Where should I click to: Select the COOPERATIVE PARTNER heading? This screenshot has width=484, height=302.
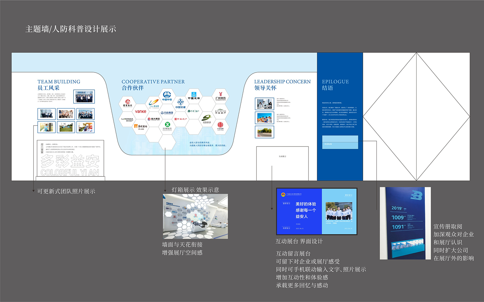pyautogui.click(x=153, y=82)
